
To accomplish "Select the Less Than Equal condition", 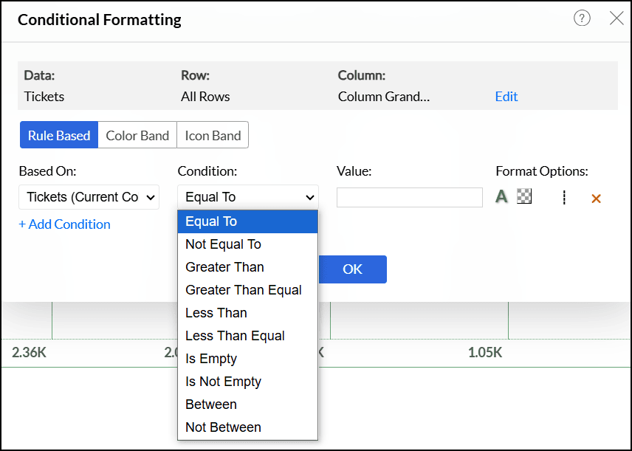I will point(235,336).
